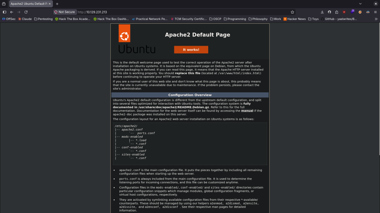Open the Pentesting bookmarks folder

(x=43, y=19)
